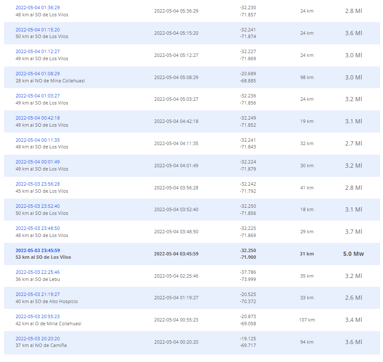Open the 2022-05-03 23:56:28 event link
This screenshot has width=383, height=362.
click(x=38, y=184)
